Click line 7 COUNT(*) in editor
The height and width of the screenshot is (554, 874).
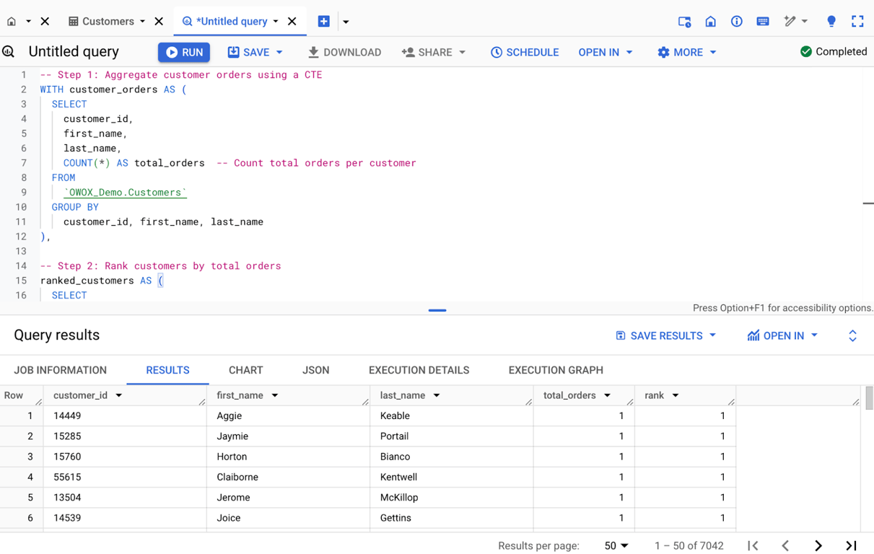(87, 163)
